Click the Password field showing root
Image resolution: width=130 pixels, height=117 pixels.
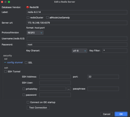coord(77,45)
